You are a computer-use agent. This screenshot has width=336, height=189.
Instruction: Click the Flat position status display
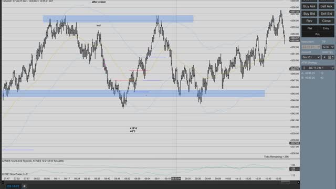tap(310, 28)
